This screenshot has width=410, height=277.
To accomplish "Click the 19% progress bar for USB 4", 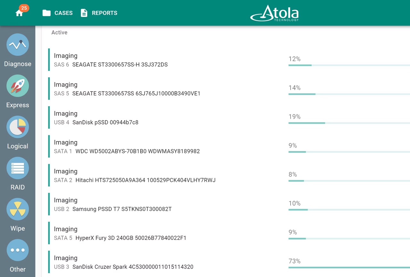I will click(x=349, y=123).
